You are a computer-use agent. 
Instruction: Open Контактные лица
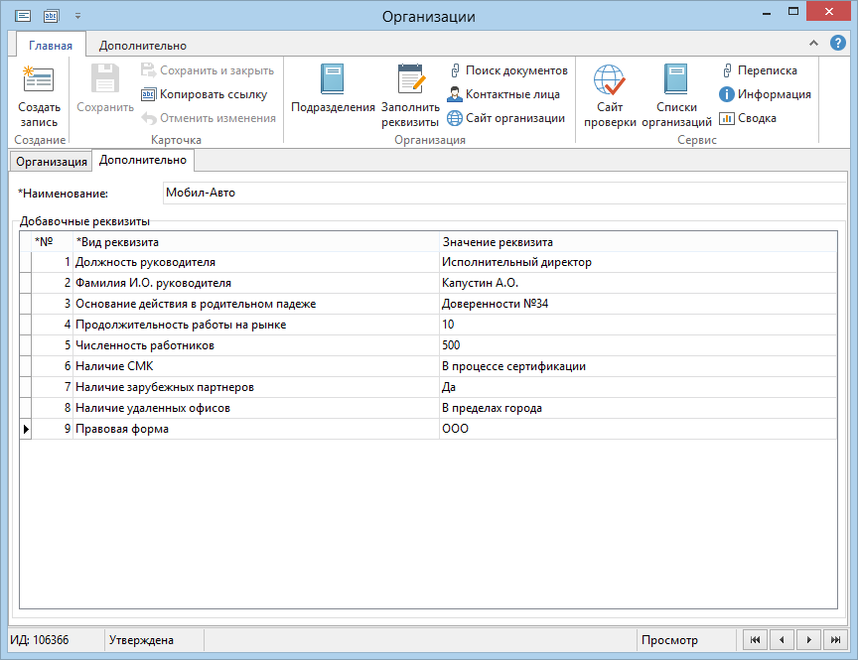(503, 94)
